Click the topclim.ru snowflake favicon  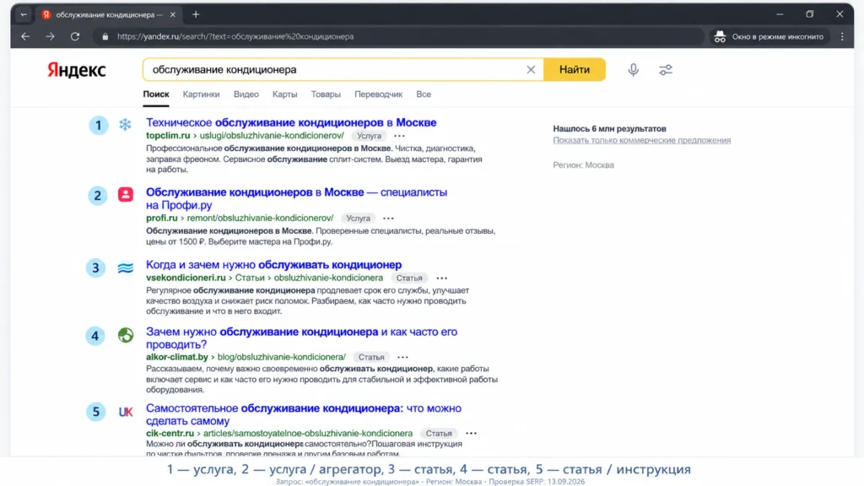[125, 125]
